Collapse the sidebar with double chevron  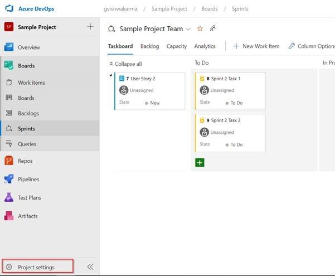pyautogui.click(x=90, y=267)
